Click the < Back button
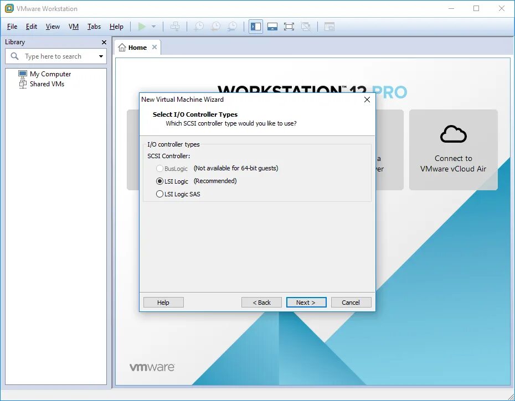 261,302
